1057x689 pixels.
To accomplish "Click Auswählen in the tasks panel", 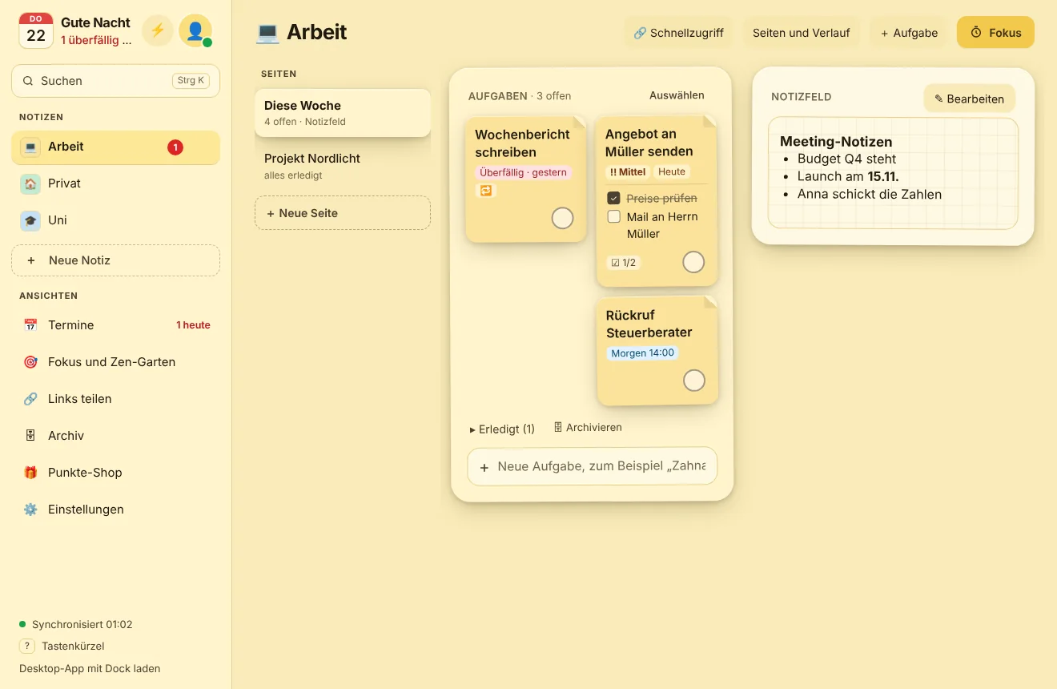I will click(x=677, y=95).
